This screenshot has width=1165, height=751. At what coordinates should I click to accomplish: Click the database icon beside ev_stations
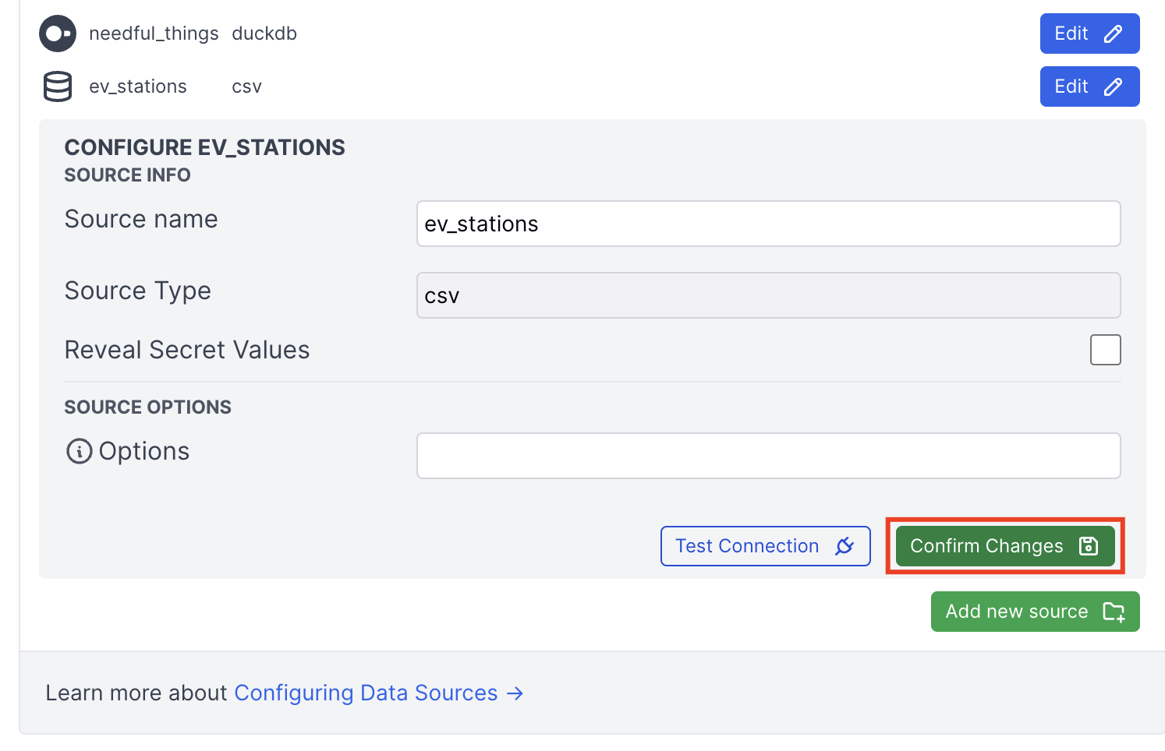[x=58, y=86]
